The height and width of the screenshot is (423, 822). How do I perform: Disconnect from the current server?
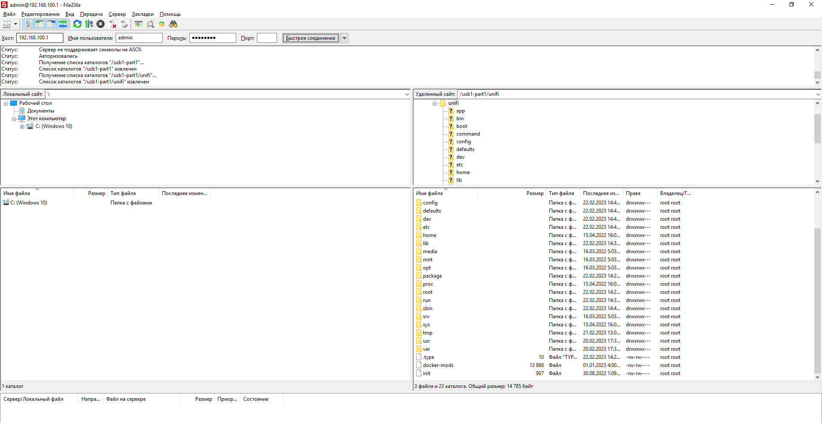tap(113, 24)
